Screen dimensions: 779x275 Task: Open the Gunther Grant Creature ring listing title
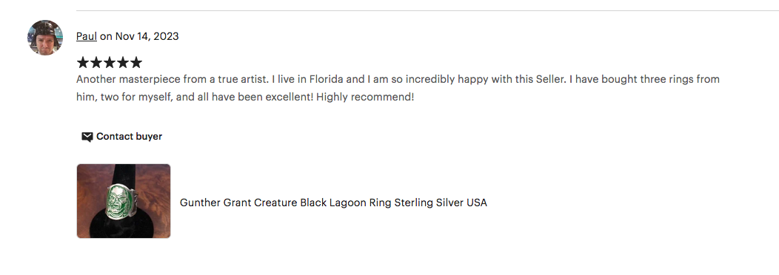tap(333, 203)
